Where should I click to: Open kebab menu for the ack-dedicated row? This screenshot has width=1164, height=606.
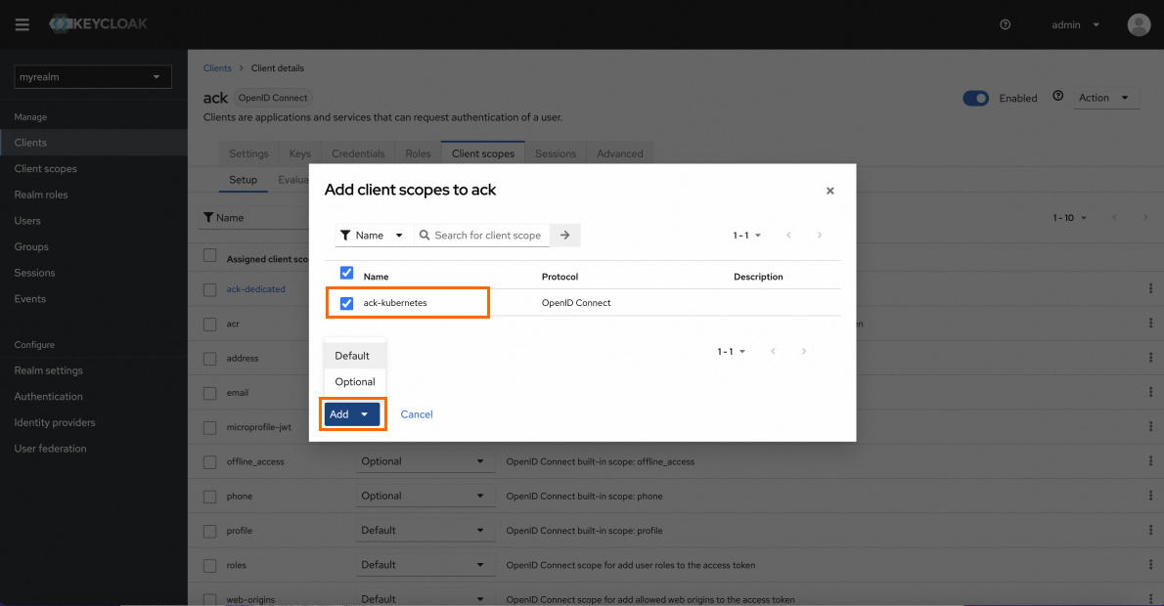tap(1149, 289)
